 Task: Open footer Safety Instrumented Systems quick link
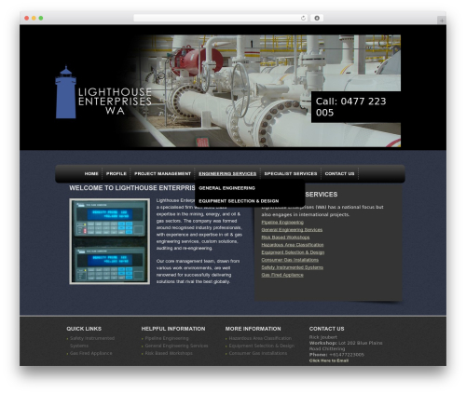92,342
